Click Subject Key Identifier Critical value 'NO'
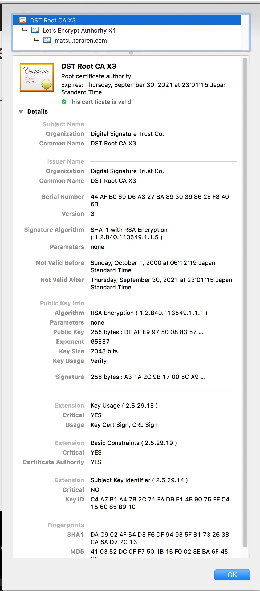Image resolution: width=260 pixels, height=591 pixels. pyautogui.click(x=95, y=490)
